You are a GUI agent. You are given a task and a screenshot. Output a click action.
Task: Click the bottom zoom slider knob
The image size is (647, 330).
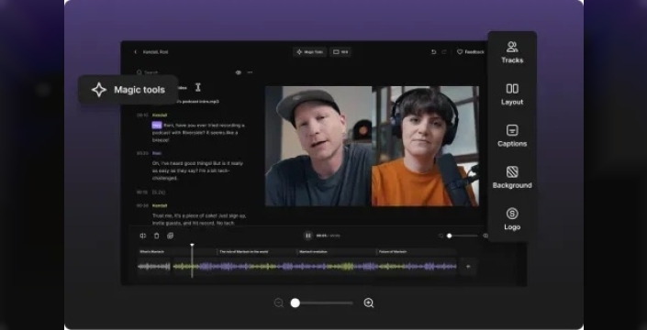295,303
